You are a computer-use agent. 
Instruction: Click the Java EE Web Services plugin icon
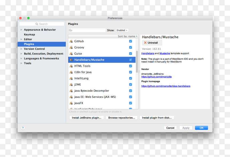pos(71,97)
